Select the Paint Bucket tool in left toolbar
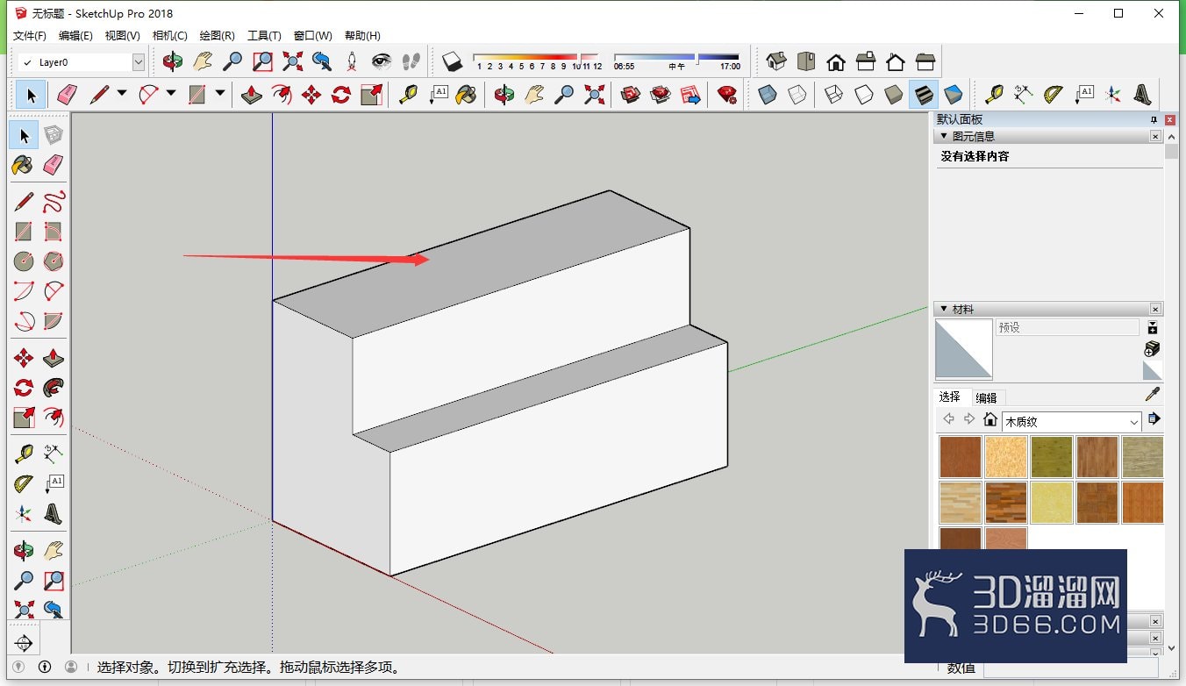 pyautogui.click(x=24, y=164)
